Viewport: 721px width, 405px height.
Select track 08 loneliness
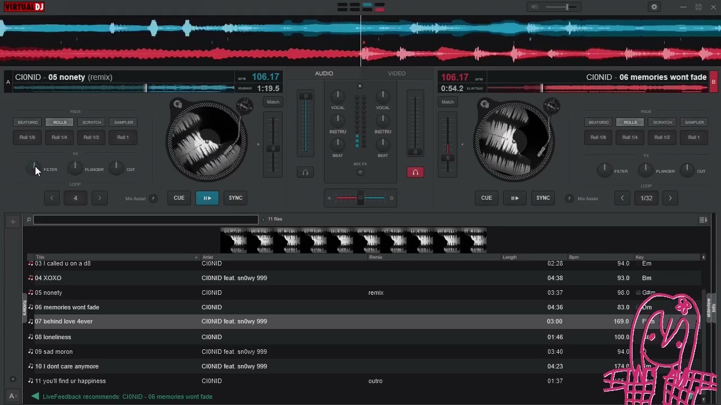pos(365,337)
